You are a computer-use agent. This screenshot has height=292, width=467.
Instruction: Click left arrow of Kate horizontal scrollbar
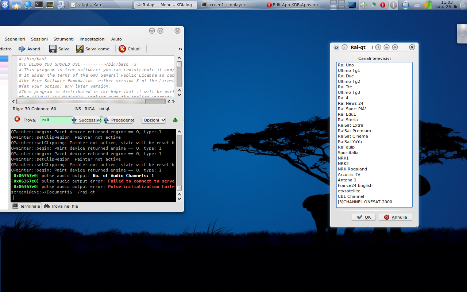pos(13,101)
